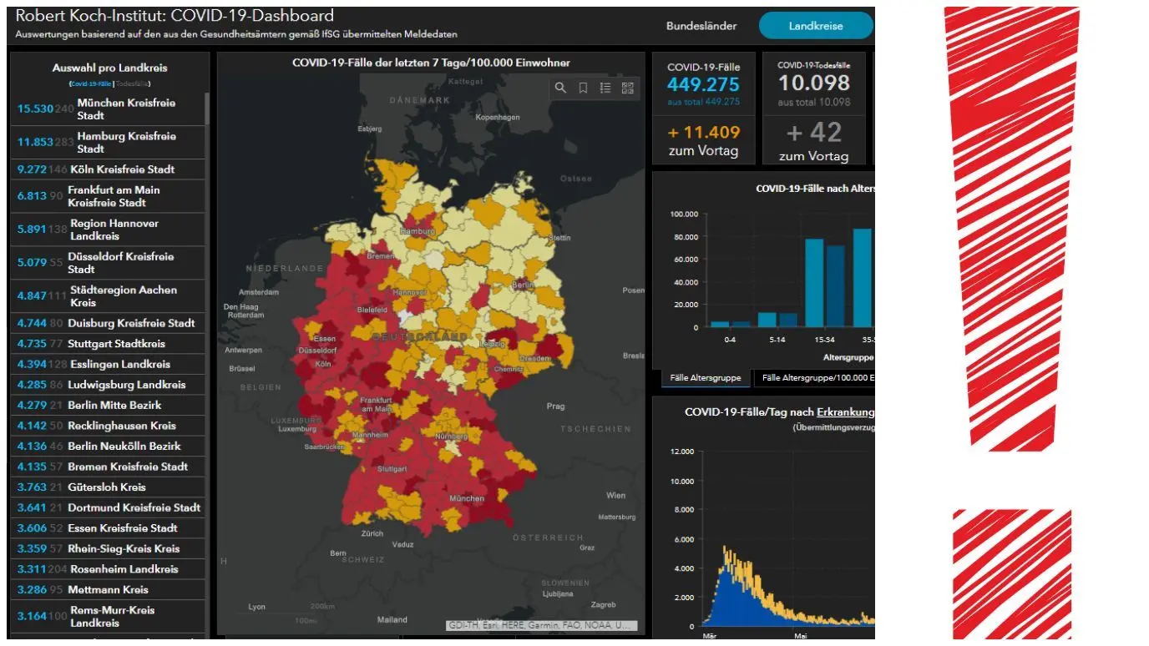Select the Landkreise view button

[x=815, y=26]
